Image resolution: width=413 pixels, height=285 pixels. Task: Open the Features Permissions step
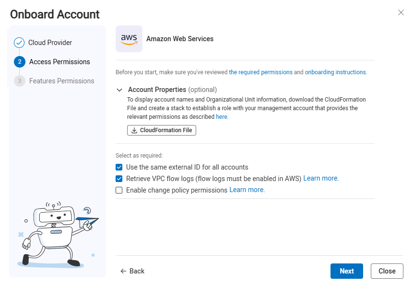[61, 81]
